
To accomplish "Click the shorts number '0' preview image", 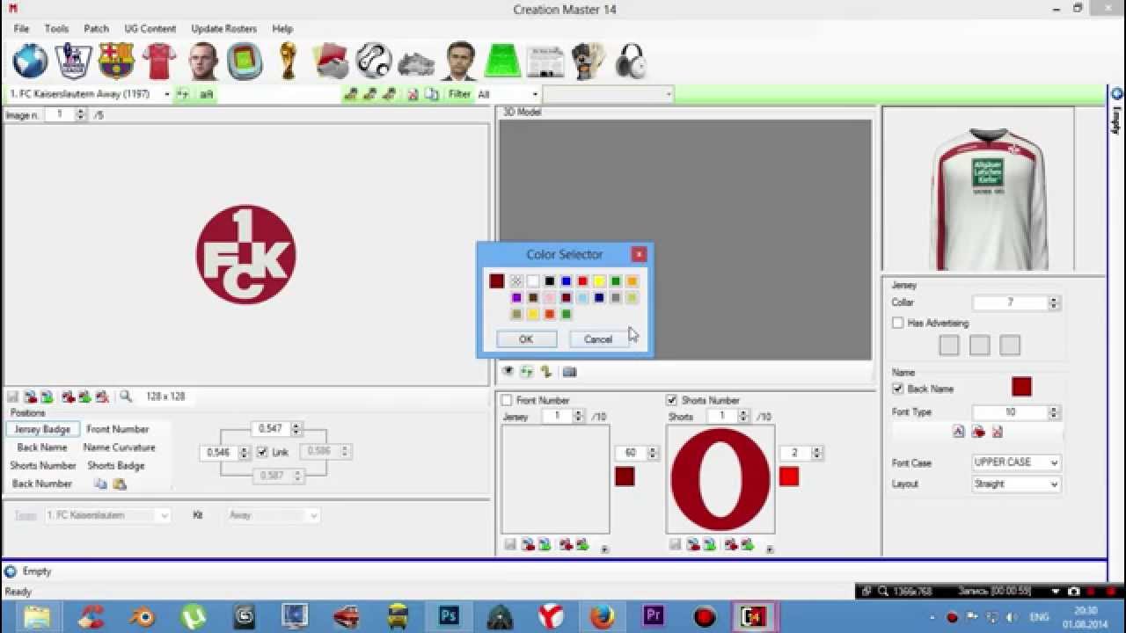I will (720, 480).
